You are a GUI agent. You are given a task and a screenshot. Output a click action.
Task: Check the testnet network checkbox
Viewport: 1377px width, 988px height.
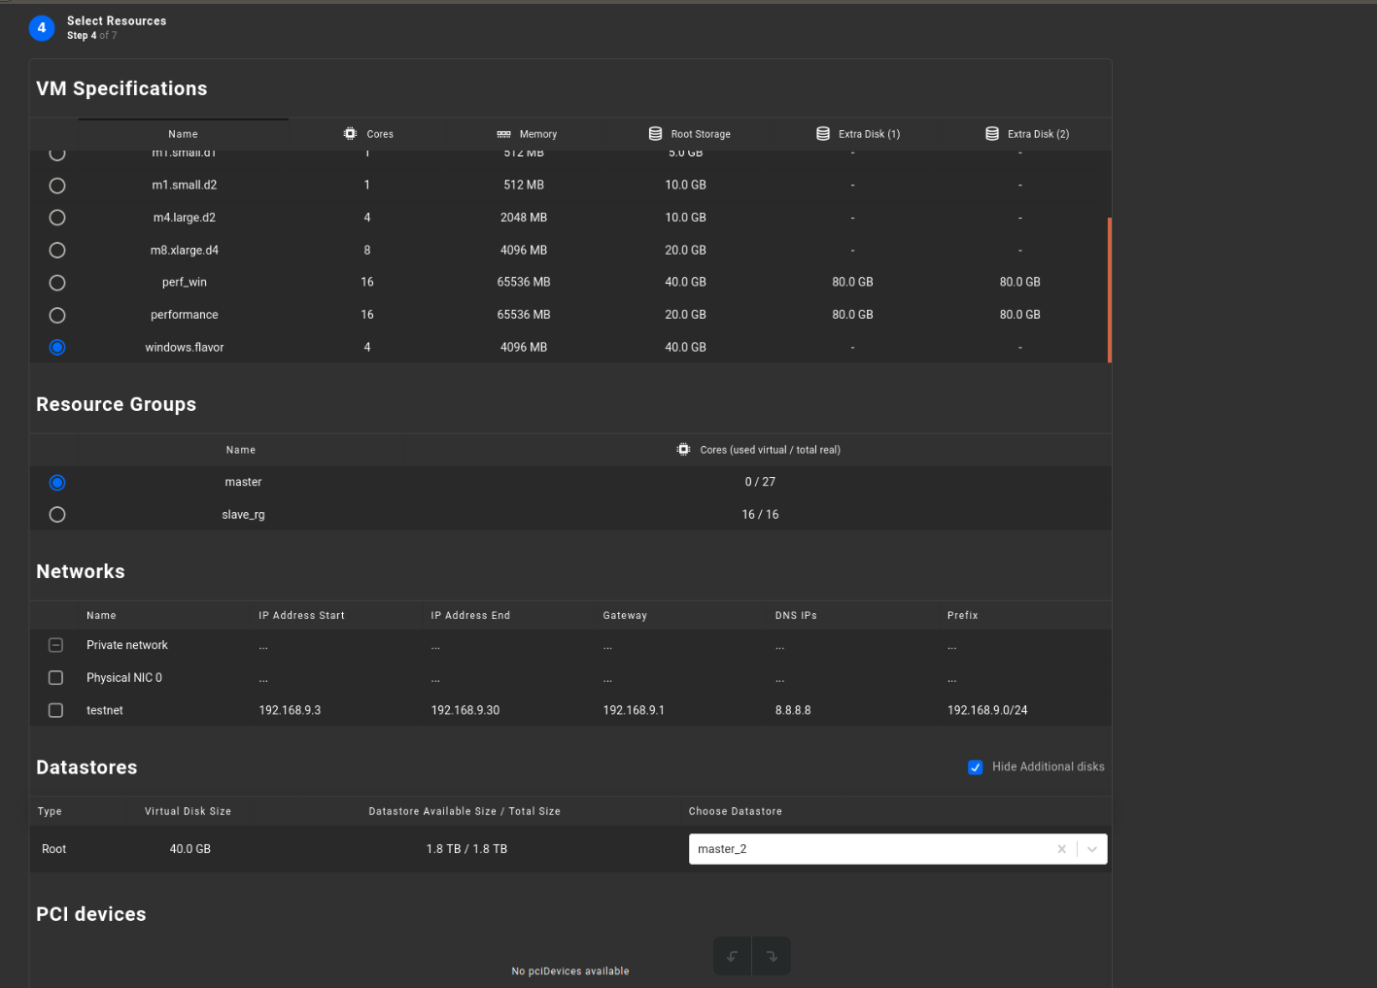click(x=55, y=710)
